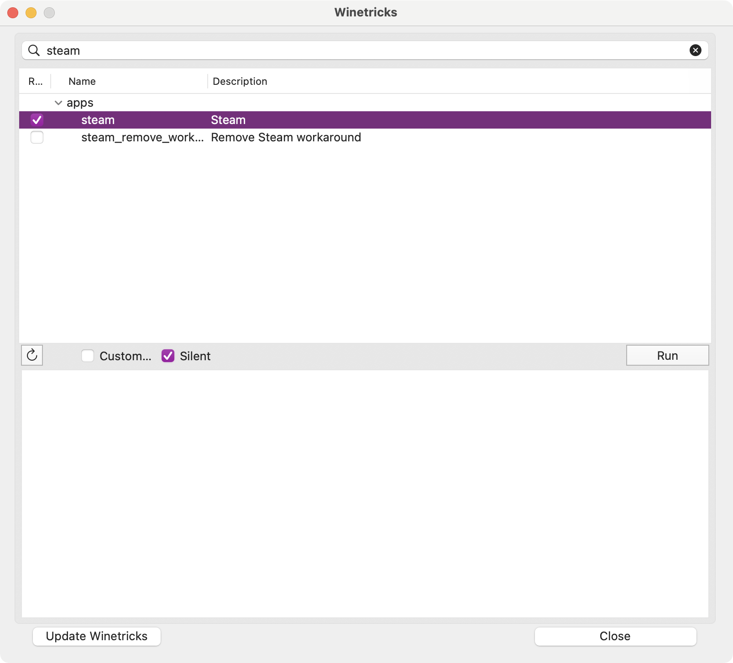733x663 pixels.
Task: Click inside the empty output log area
Action: coord(365,493)
